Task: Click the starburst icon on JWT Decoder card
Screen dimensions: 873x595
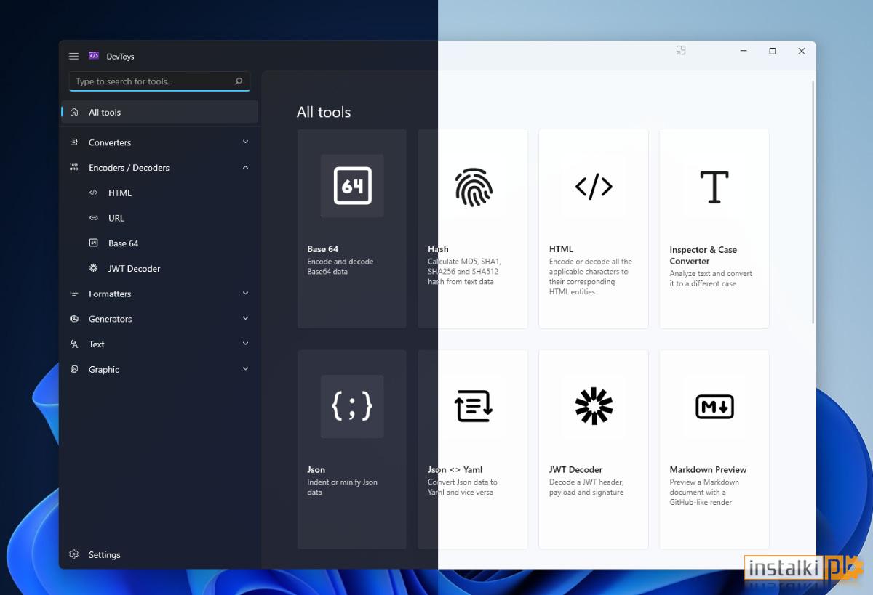Action: (x=594, y=406)
